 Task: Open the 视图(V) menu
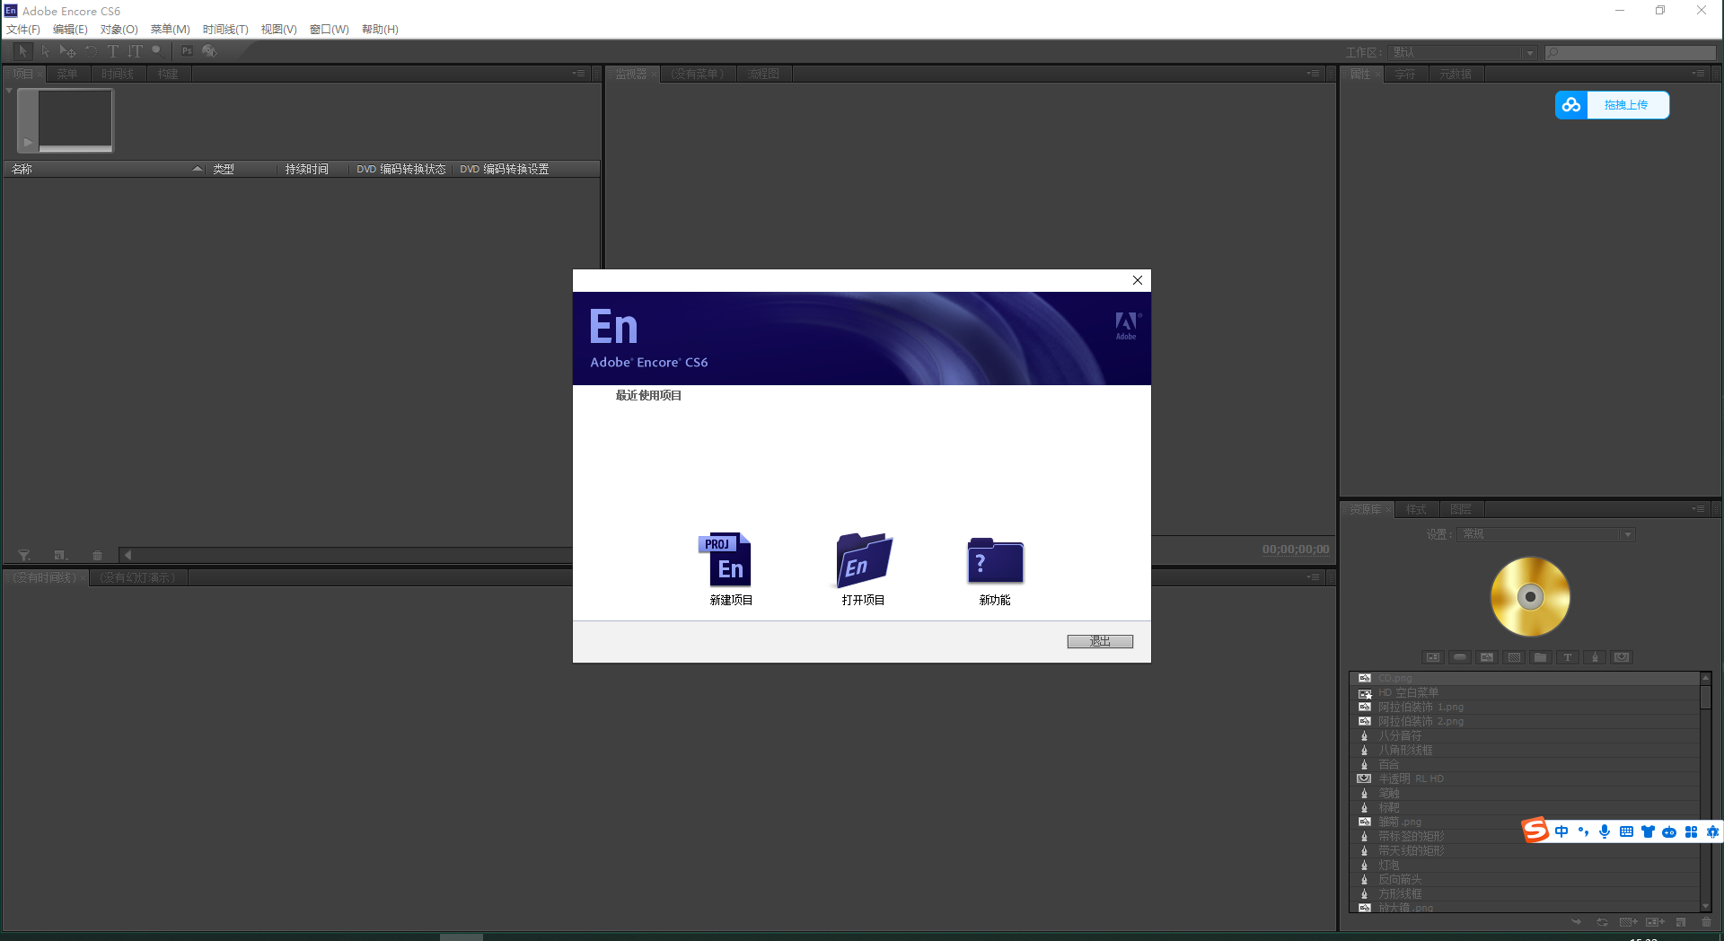tap(278, 30)
